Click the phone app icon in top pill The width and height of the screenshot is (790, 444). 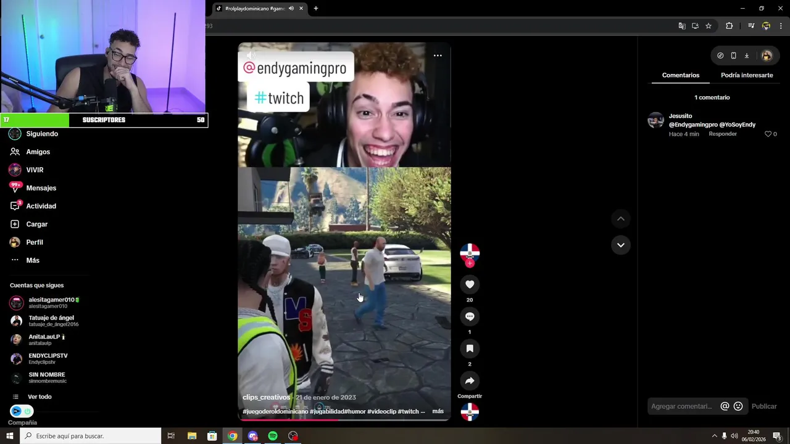click(733, 55)
